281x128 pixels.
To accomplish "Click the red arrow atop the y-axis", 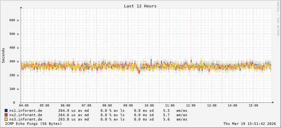I will click(x=21, y=7).
